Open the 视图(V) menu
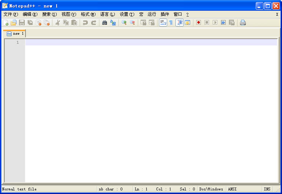This screenshot has width=282, height=194. [x=69, y=14]
